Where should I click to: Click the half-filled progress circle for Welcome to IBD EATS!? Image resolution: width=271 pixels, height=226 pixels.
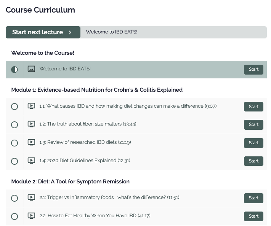pyautogui.click(x=14, y=70)
